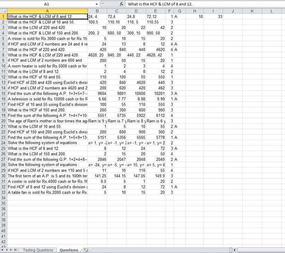This screenshot has height=253, width=285.
Task: Select column G header
Action: pos(180,11)
